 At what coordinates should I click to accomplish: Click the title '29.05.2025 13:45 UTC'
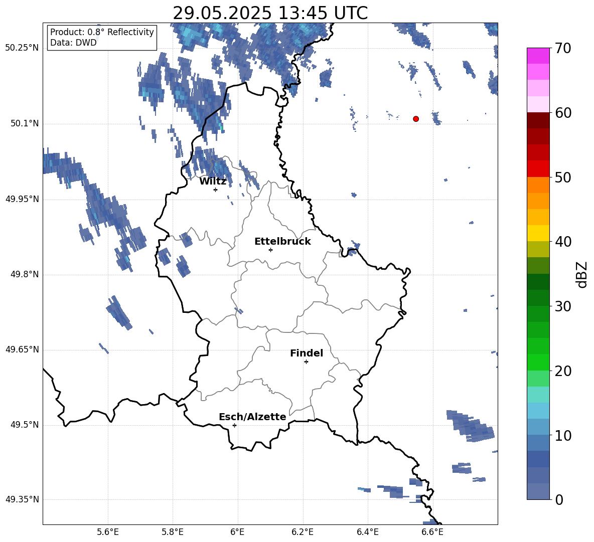[270, 13]
